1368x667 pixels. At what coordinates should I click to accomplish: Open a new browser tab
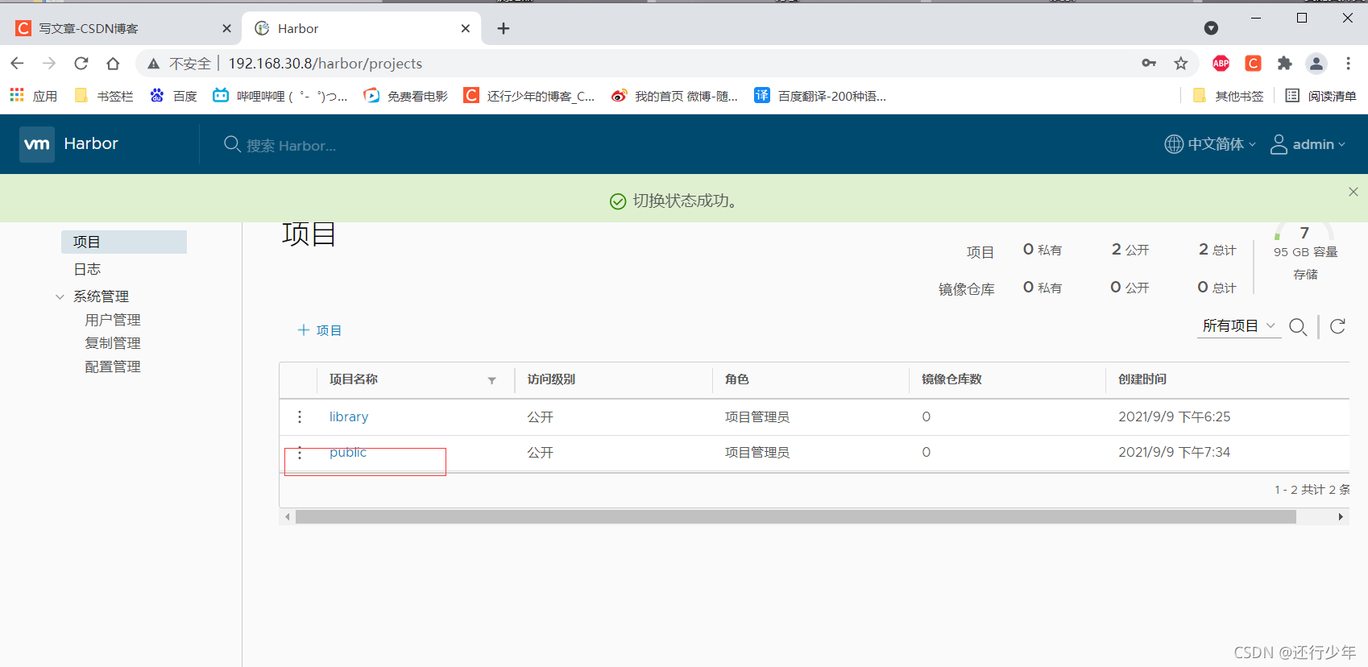504,28
